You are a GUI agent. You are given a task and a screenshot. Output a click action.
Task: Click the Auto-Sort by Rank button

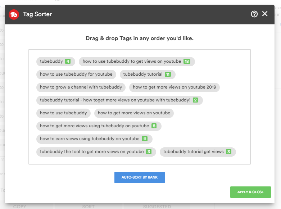pyautogui.click(x=140, y=177)
